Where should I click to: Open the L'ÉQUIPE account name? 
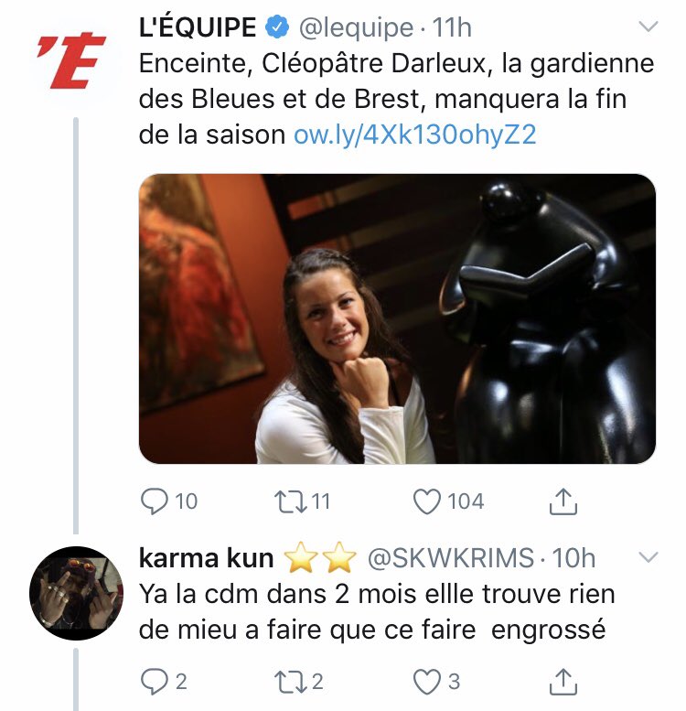pyautogui.click(x=198, y=27)
